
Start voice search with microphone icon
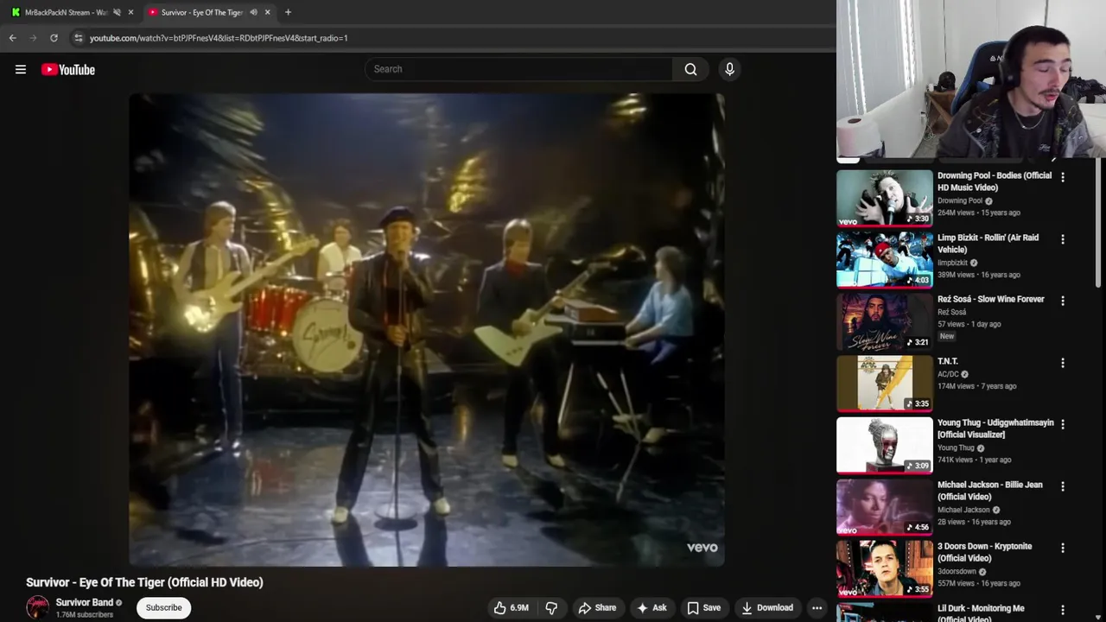[x=729, y=69]
